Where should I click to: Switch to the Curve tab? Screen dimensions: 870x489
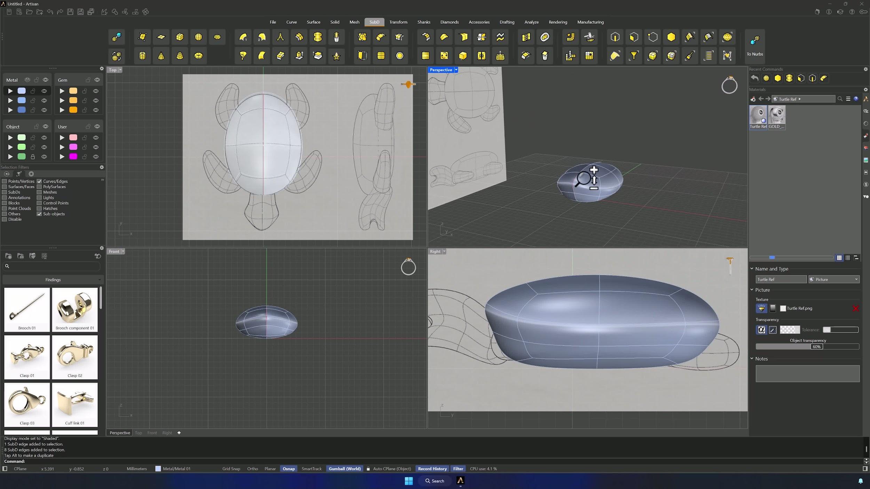(292, 22)
